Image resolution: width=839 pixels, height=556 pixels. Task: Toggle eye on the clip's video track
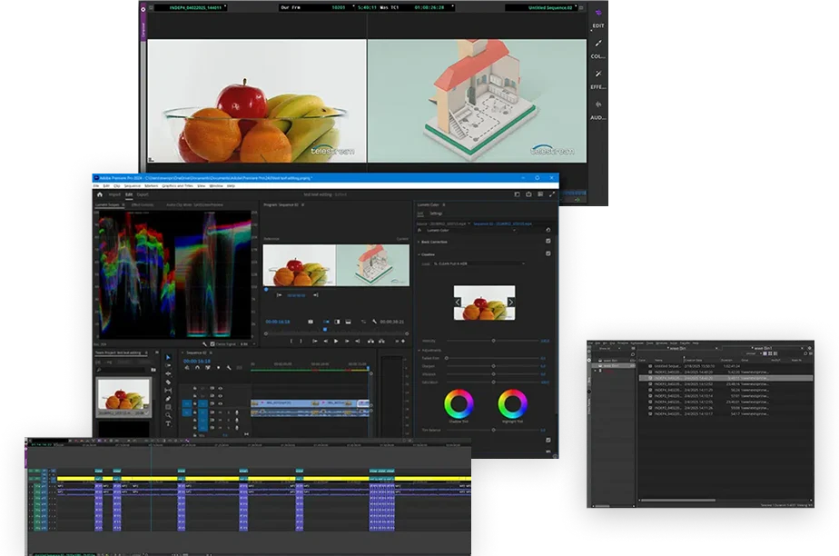click(220, 403)
